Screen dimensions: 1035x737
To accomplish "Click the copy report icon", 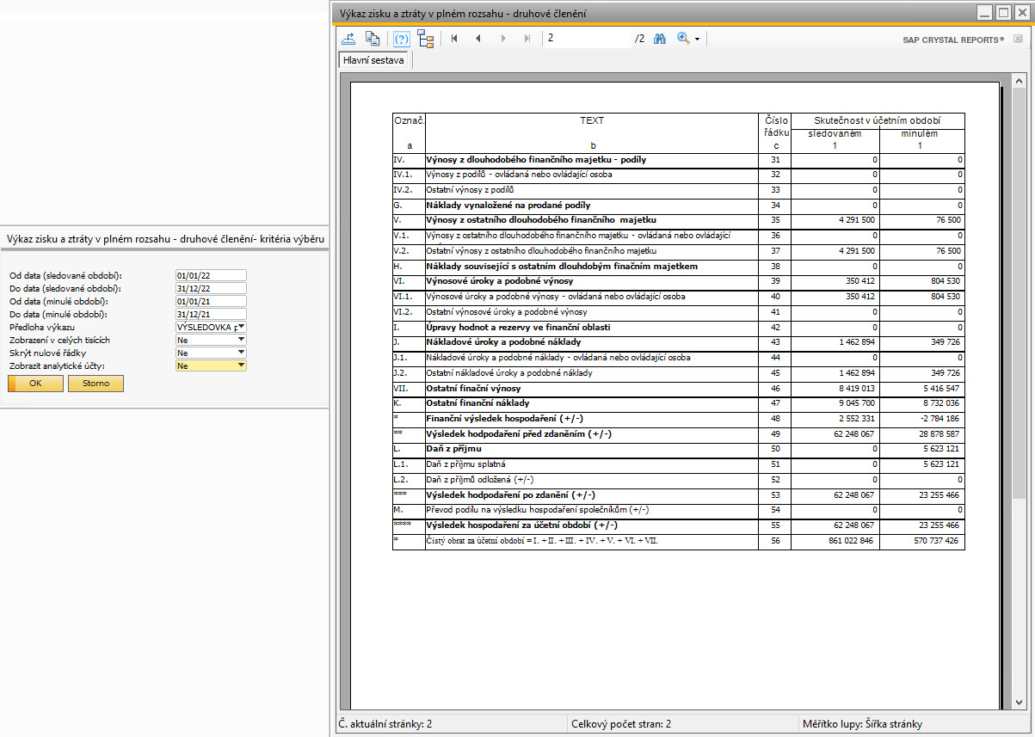I will coord(373,39).
